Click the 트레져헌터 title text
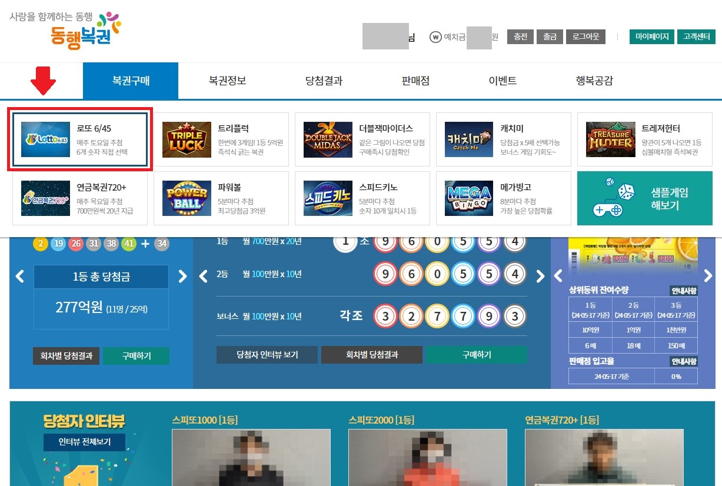This screenshot has height=486, width=722. pos(661,128)
